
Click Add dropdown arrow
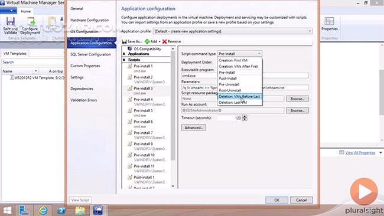tap(160, 41)
